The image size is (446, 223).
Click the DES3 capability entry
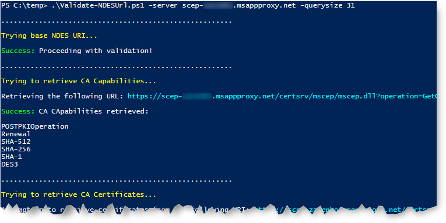pyautogui.click(x=10, y=164)
